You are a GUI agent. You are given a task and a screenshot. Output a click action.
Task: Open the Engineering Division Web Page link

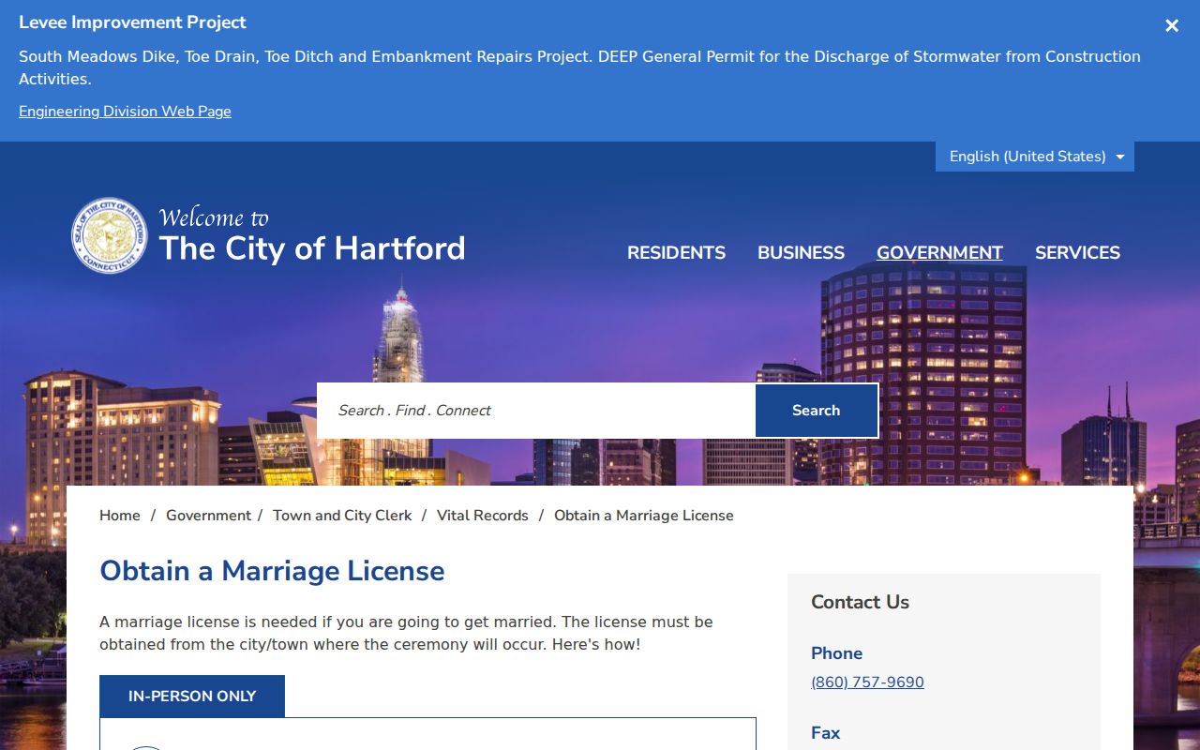click(125, 112)
